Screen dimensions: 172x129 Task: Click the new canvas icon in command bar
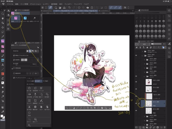tap(56, 7)
